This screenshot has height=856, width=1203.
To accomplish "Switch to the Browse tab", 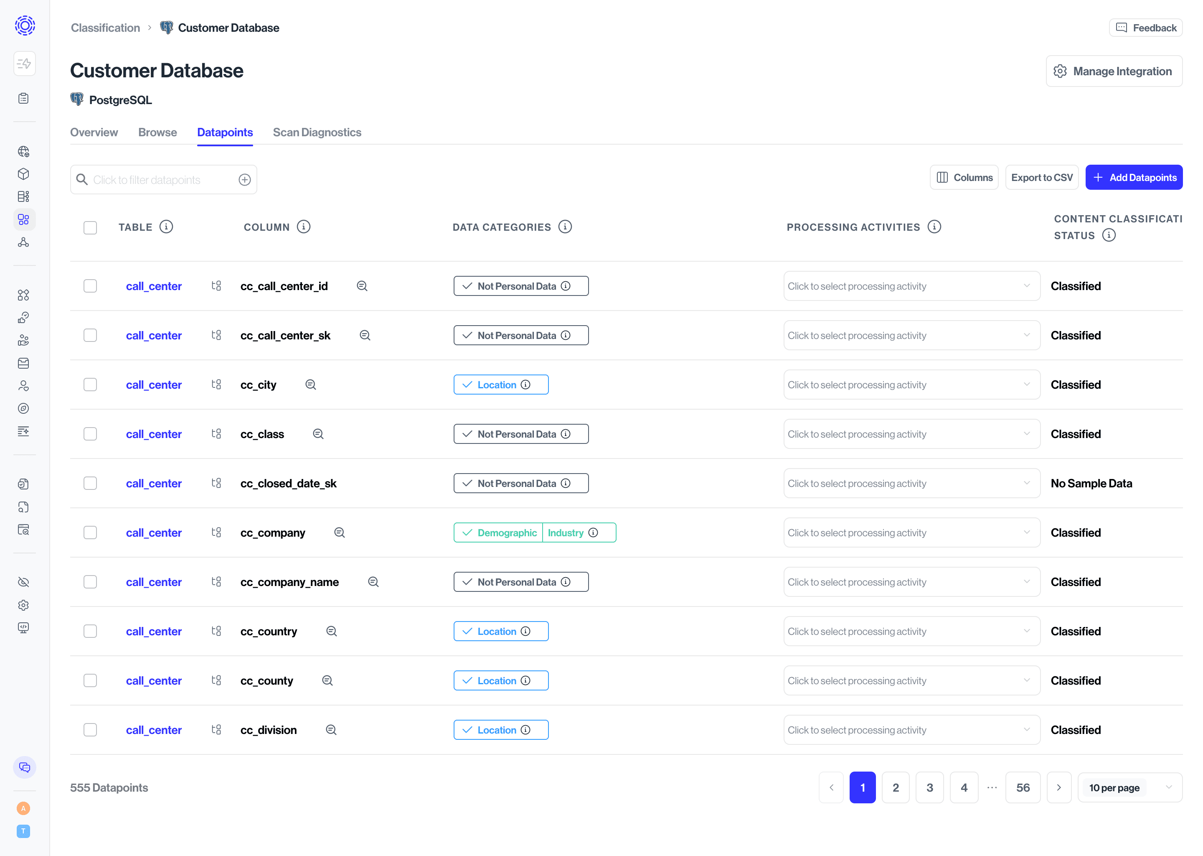I will pos(157,132).
